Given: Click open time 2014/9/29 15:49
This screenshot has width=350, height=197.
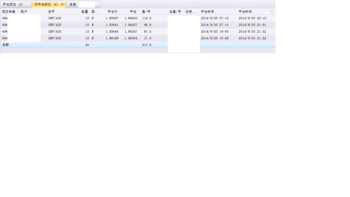Looking at the screenshot, I should (214, 38).
